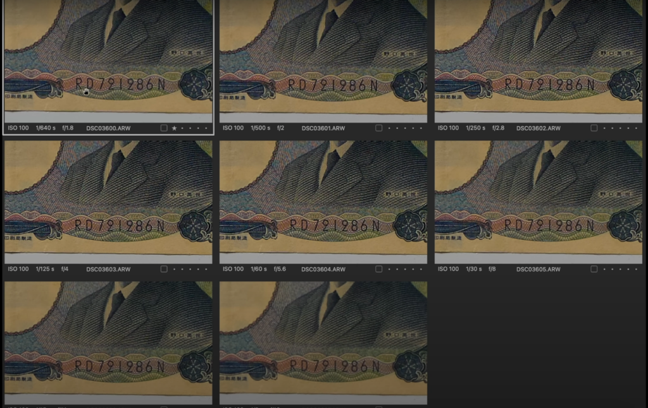The width and height of the screenshot is (648, 408).
Task: Toggle color tag box for DSC03600.ARW
Action: (x=163, y=128)
